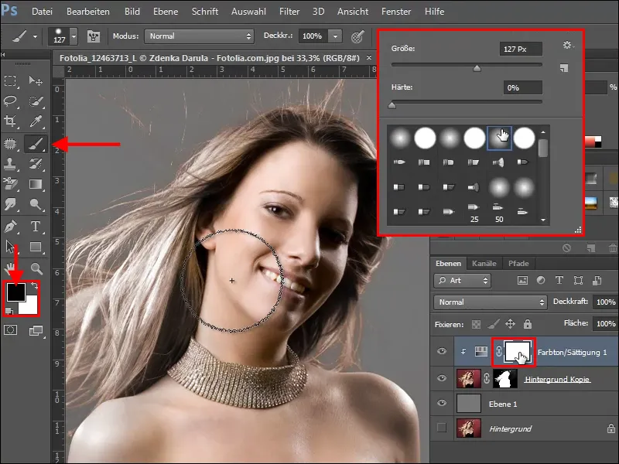This screenshot has height=464, width=619.
Task: Select the Move tool
Action: tap(36, 81)
